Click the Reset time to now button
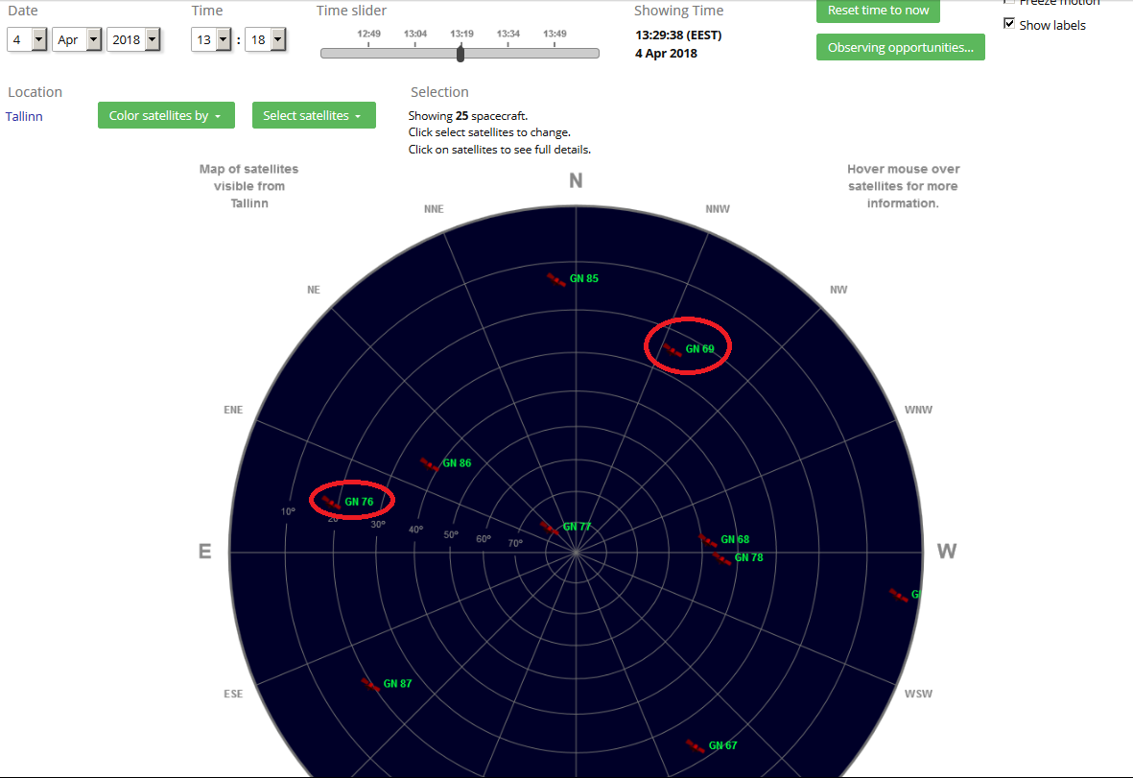 coord(878,11)
